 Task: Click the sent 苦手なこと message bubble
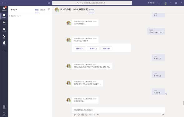click(158, 74)
